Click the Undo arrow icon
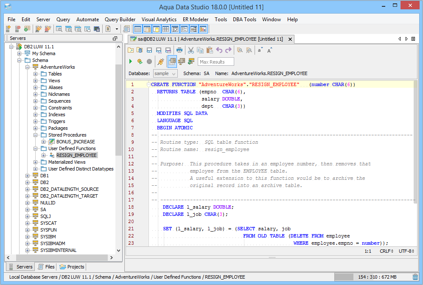 [x=219, y=50]
